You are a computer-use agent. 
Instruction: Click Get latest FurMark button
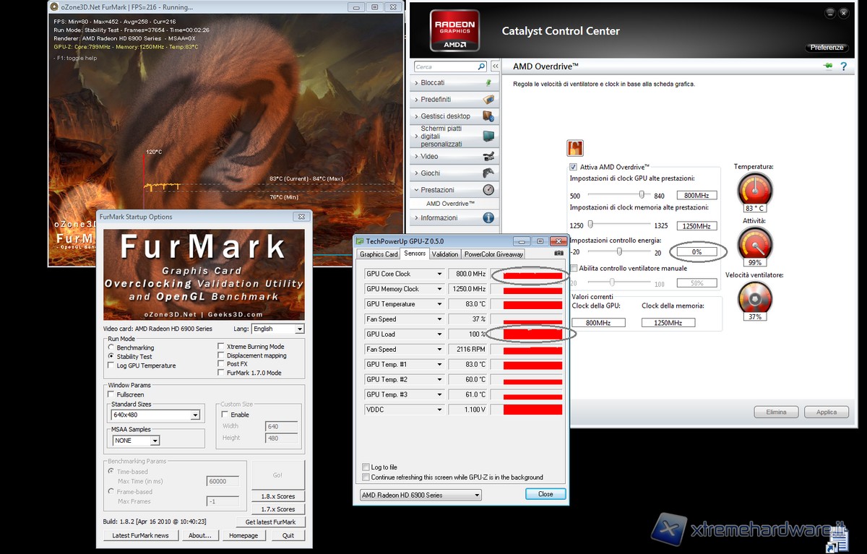(270, 521)
